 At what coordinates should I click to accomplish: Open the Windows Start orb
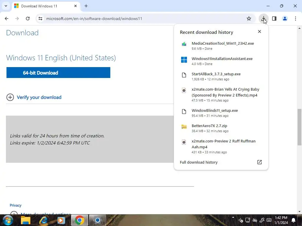[x=8, y=220]
